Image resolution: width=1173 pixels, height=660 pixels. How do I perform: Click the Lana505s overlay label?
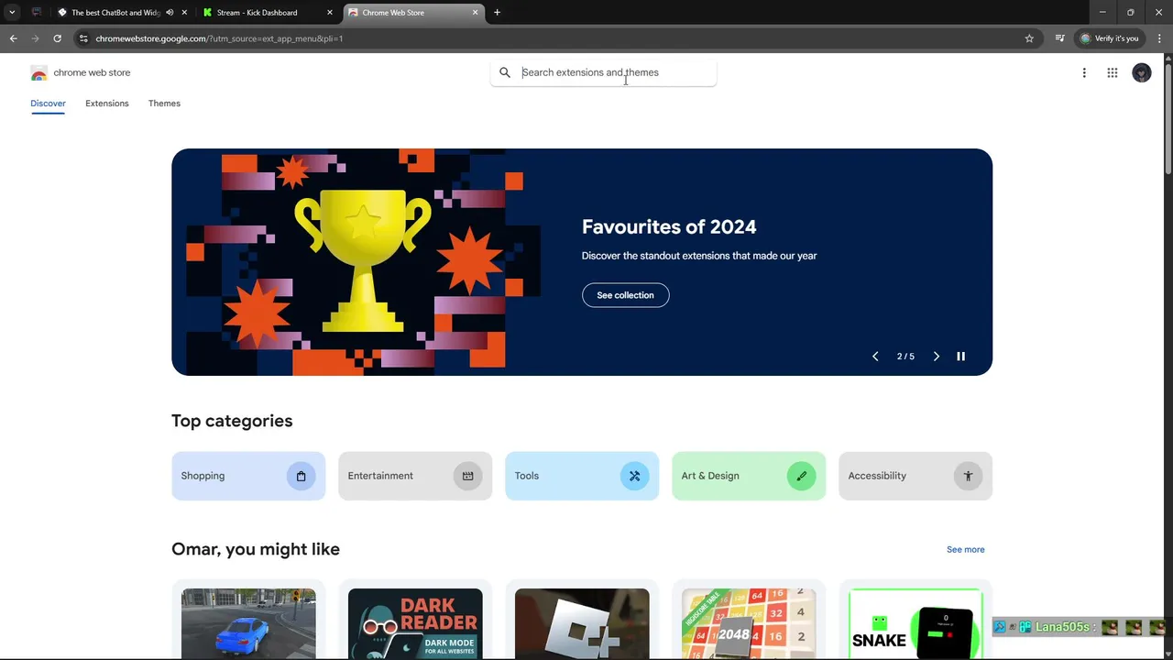1062,627
